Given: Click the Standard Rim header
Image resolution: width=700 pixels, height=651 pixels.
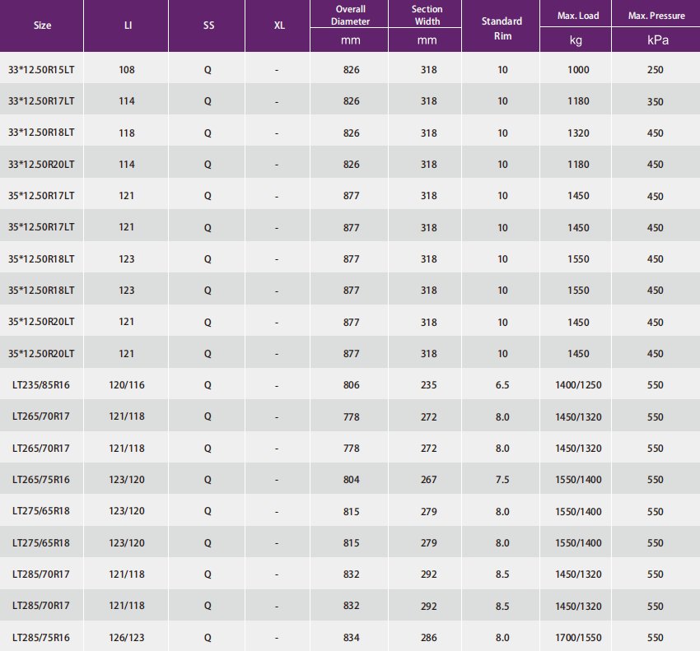Looking at the screenshot, I should tap(502, 26).
